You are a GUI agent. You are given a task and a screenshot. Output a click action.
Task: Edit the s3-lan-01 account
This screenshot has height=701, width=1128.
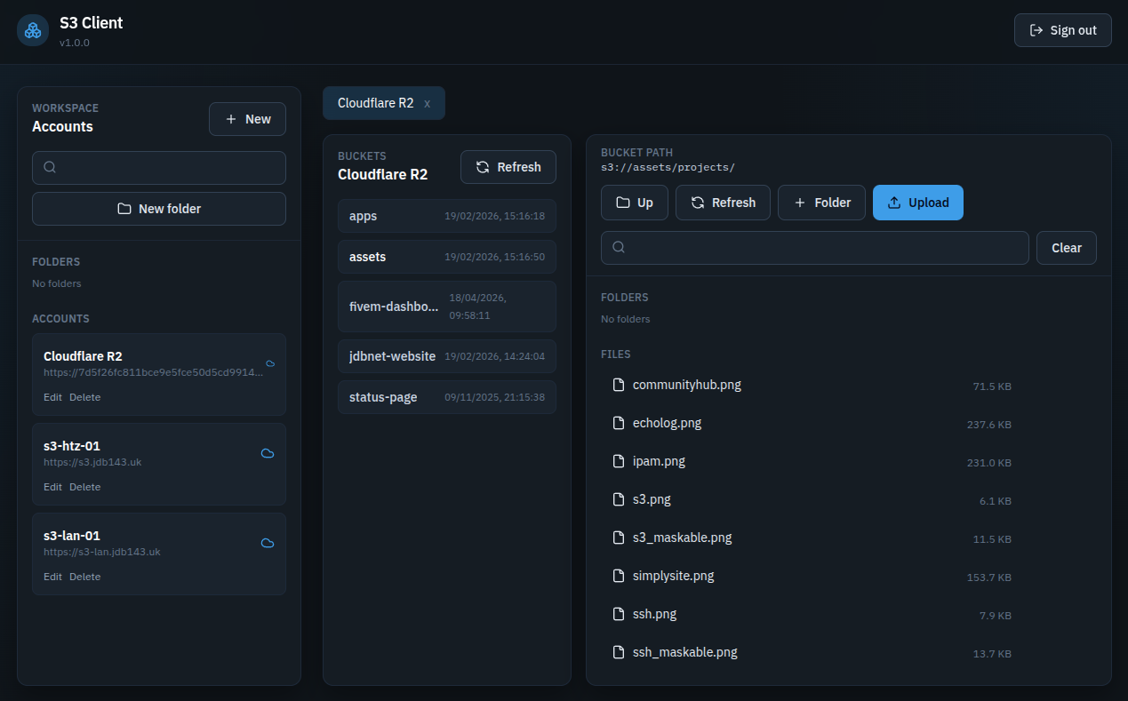click(x=52, y=577)
